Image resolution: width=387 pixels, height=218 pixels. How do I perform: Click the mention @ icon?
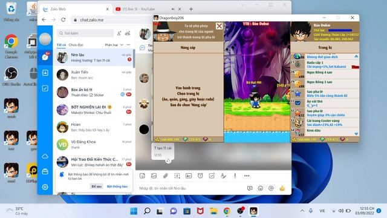pyautogui.click(x=271, y=188)
